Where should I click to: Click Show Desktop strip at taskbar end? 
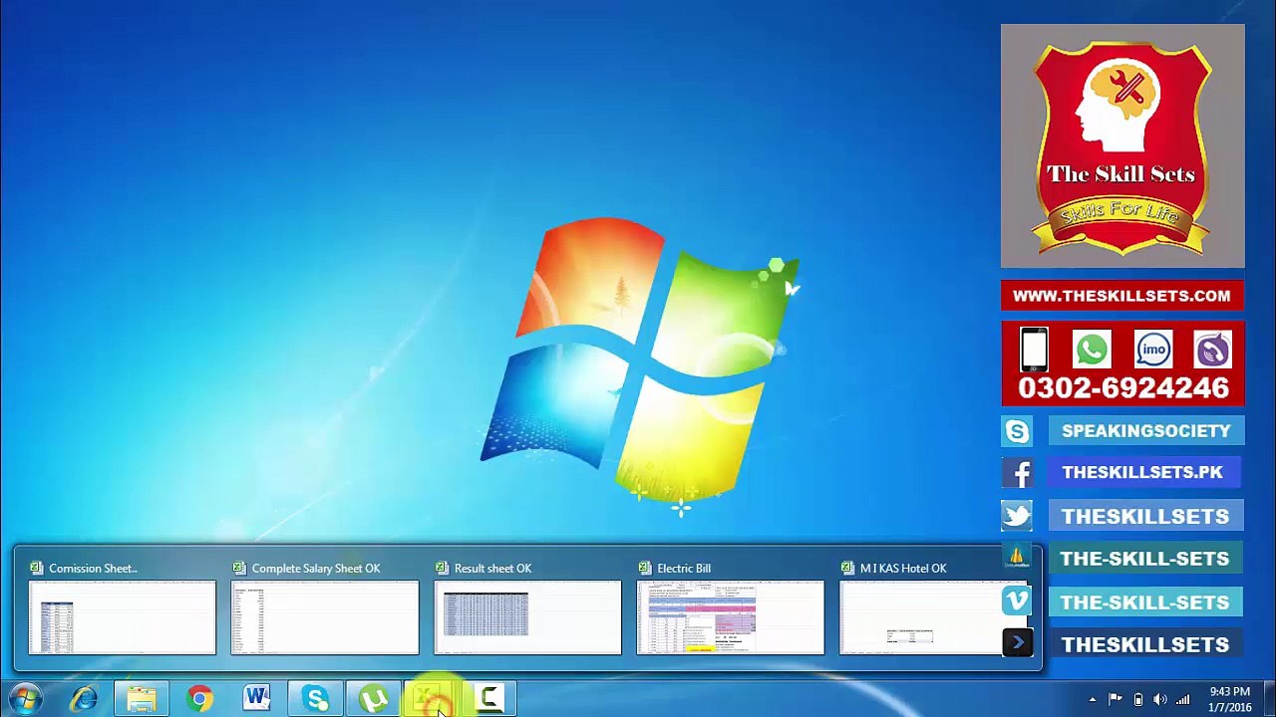pos(1268,699)
